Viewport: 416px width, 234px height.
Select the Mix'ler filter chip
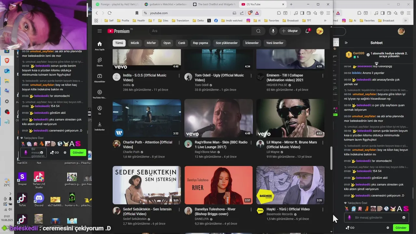(x=151, y=43)
